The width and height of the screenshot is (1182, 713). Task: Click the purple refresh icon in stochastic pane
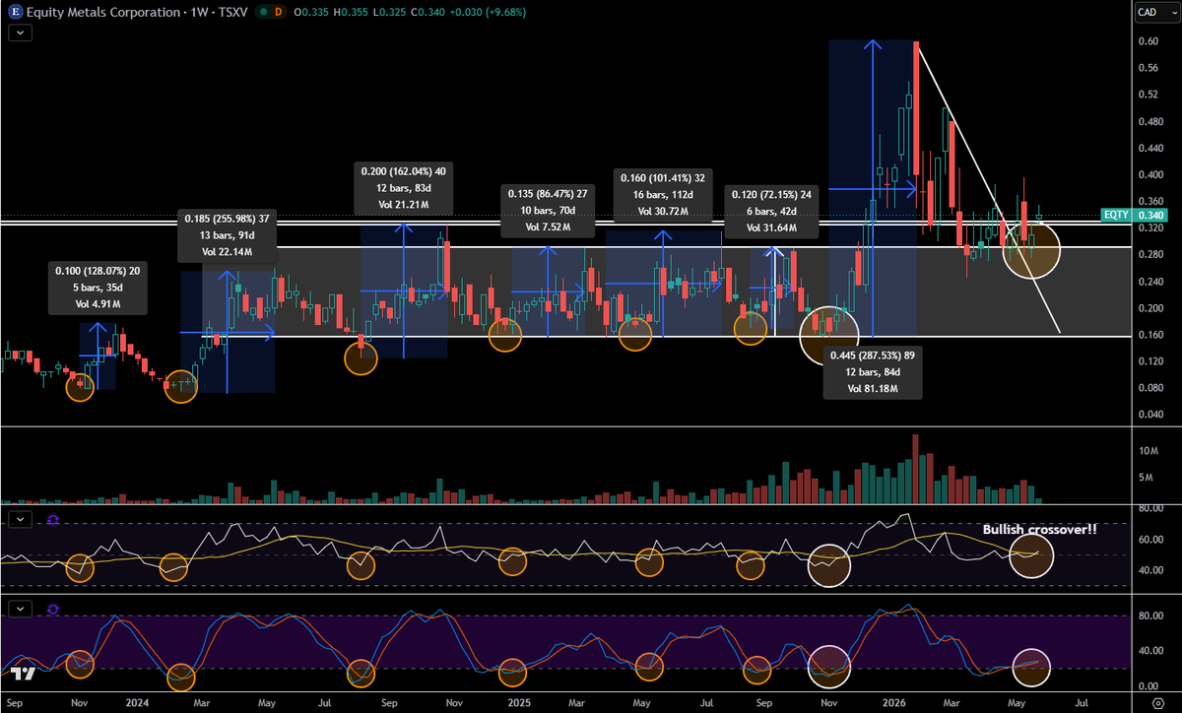51,609
